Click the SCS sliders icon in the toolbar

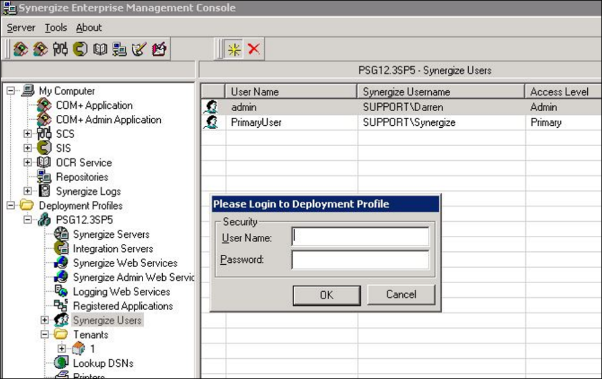point(60,49)
